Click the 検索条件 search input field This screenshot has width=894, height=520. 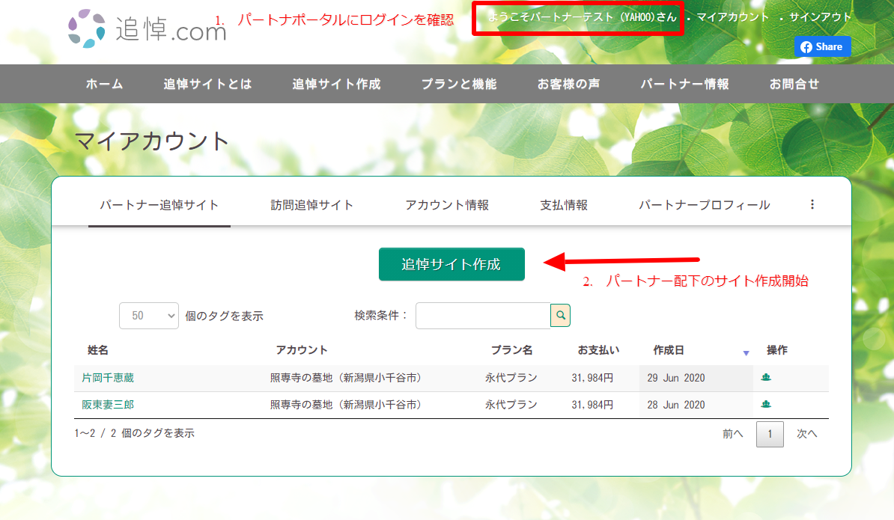[483, 316]
